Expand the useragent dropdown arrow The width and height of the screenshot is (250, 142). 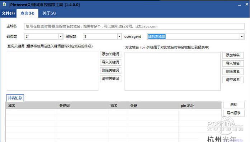242,37
